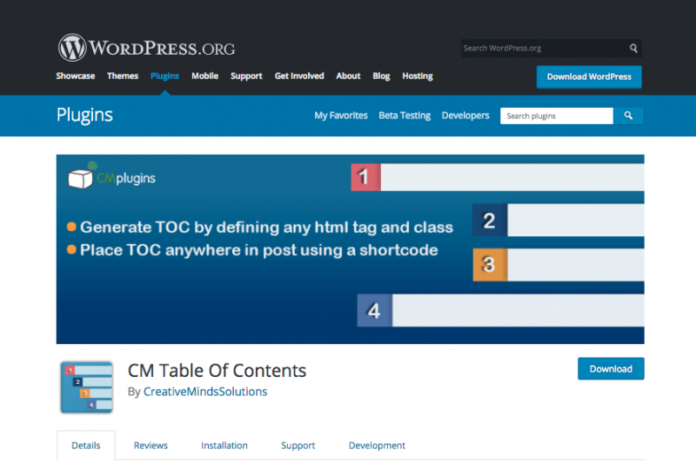Switch to the Installation tab

pyautogui.click(x=224, y=446)
